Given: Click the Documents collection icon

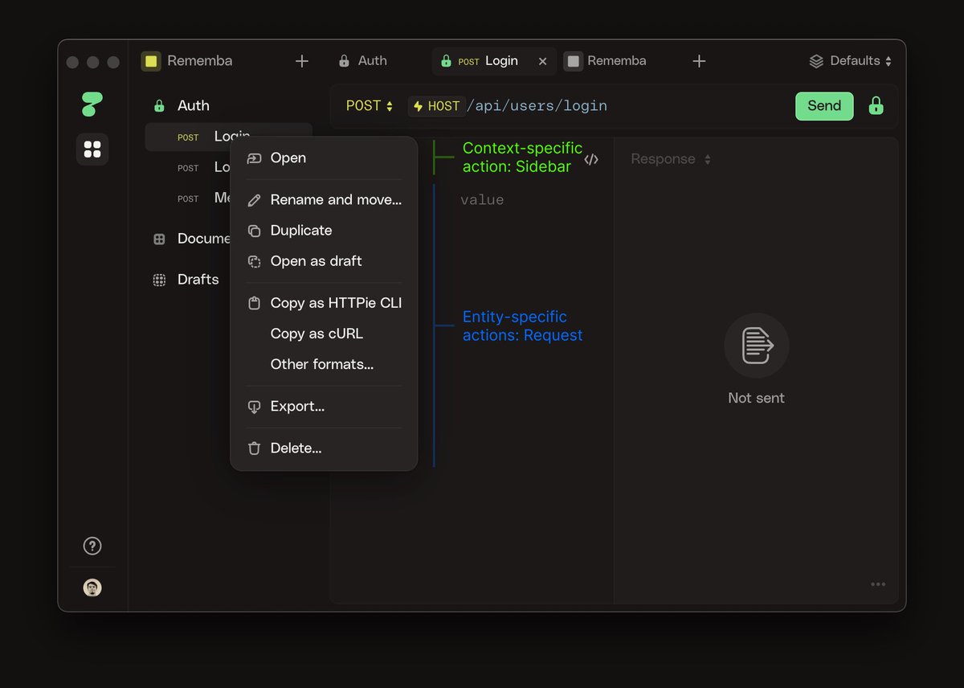Looking at the screenshot, I should coord(159,239).
